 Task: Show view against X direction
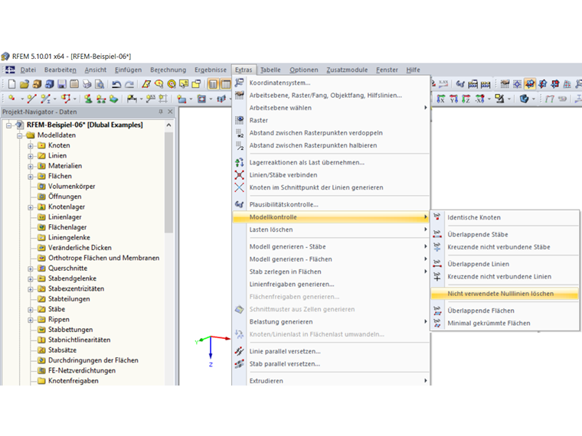[x=479, y=99]
